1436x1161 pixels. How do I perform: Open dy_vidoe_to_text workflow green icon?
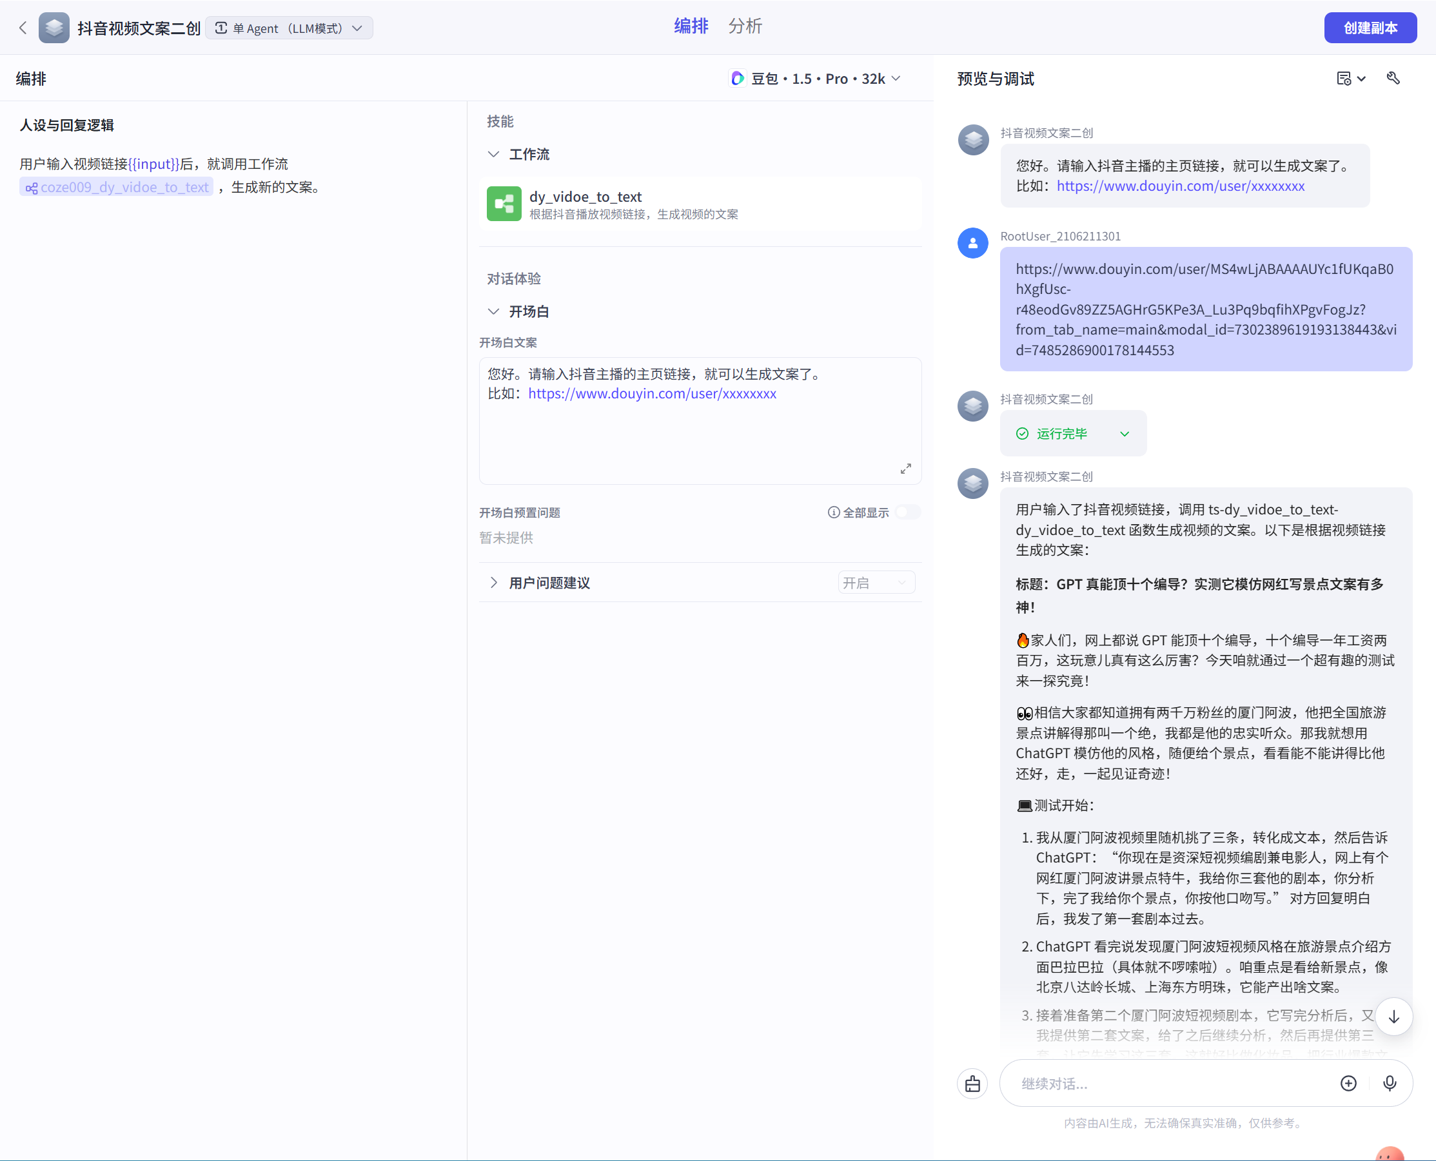[504, 204]
